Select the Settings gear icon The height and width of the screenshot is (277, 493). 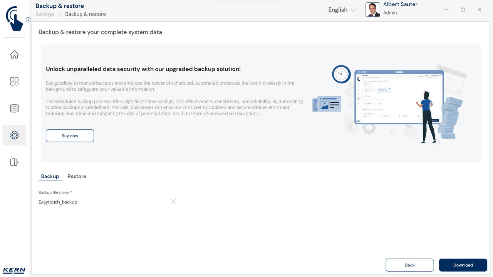point(14,135)
